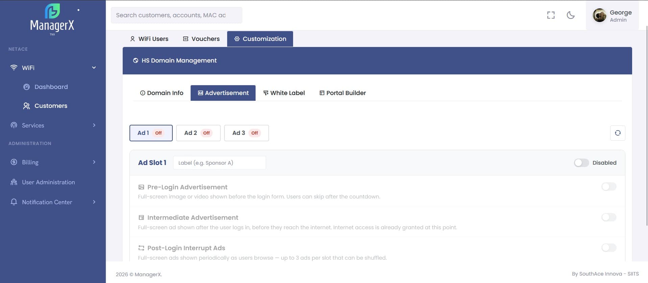648x283 pixels.
Task: Expand the Billing sidebar menu
Action: 53,162
